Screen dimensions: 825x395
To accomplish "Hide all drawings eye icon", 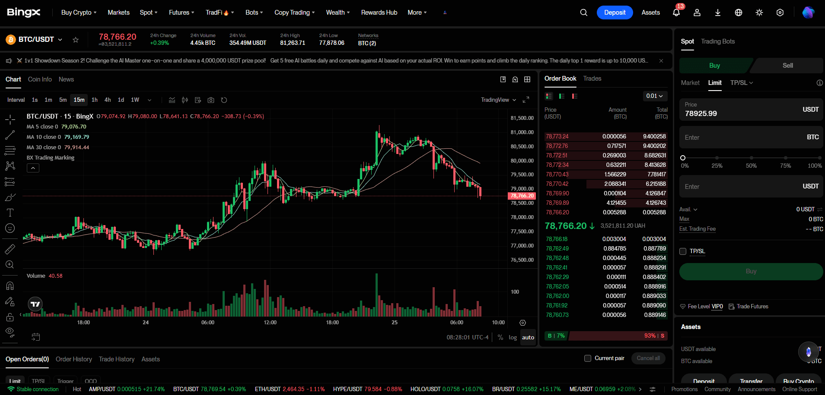I will click(x=10, y=332).
